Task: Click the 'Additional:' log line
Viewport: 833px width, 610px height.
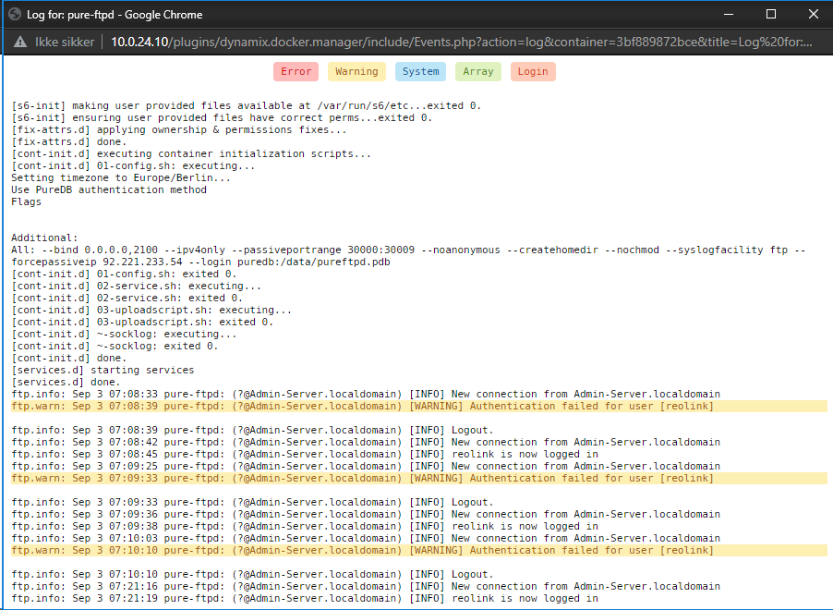Action: (44, 238)
